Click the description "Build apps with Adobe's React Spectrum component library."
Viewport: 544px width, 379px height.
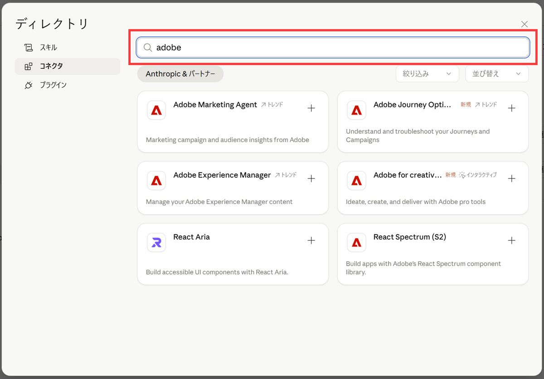click(x=423, y=268)
